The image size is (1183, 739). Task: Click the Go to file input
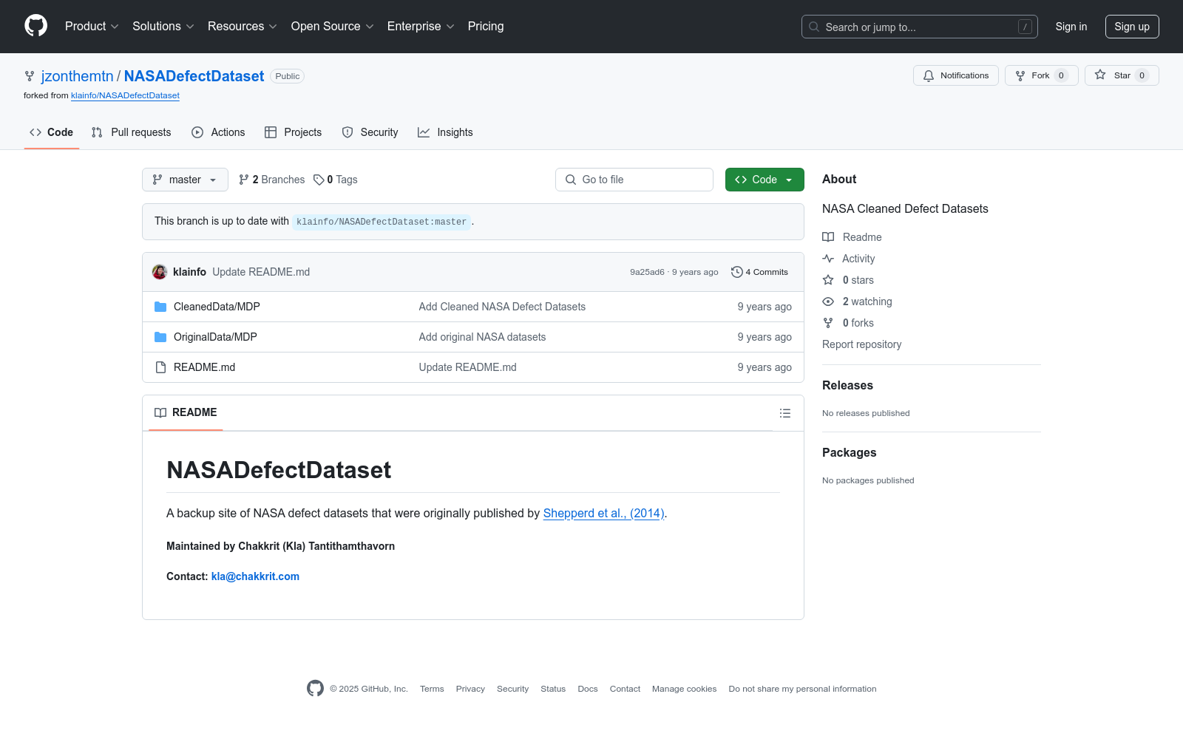(x=634, y=180)
